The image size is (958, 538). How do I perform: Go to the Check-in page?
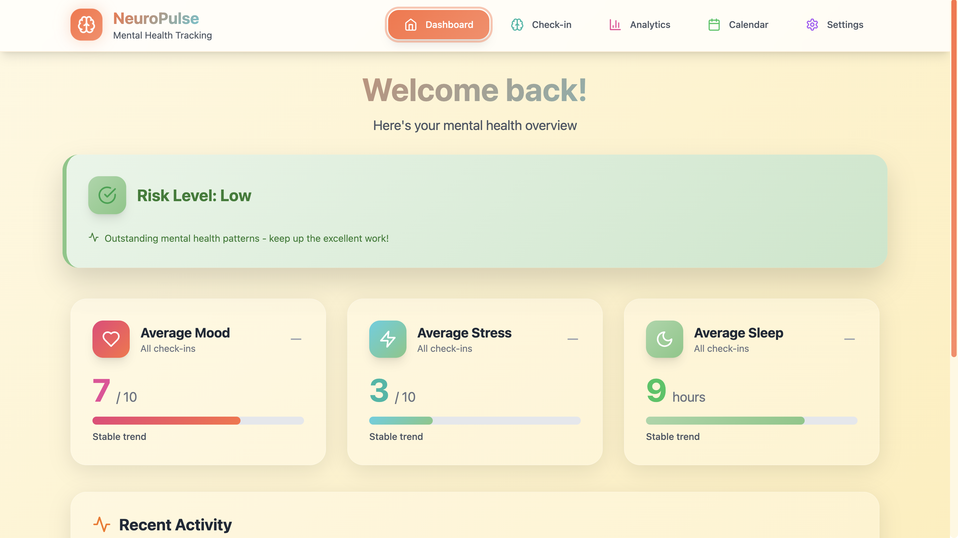[541, 25]
